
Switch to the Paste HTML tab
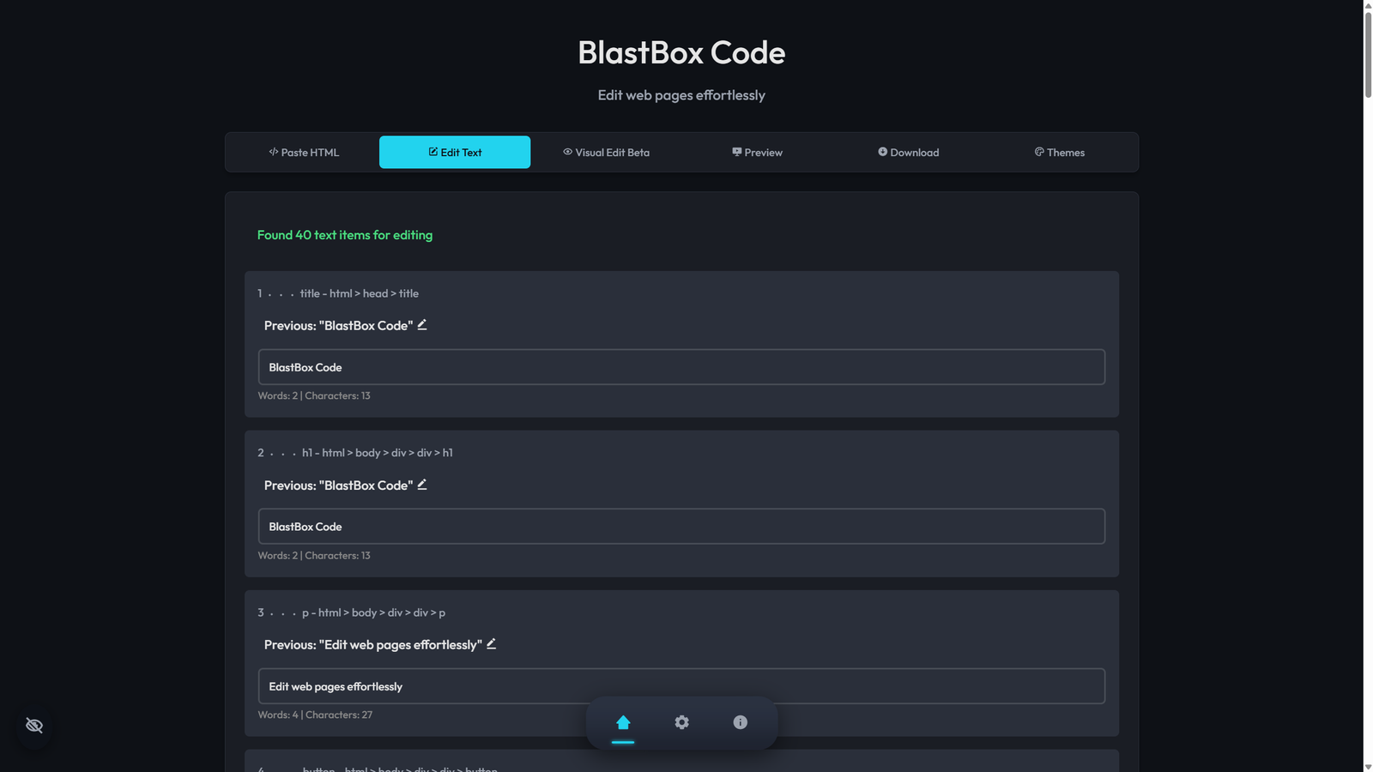click(x=304, y=153)
